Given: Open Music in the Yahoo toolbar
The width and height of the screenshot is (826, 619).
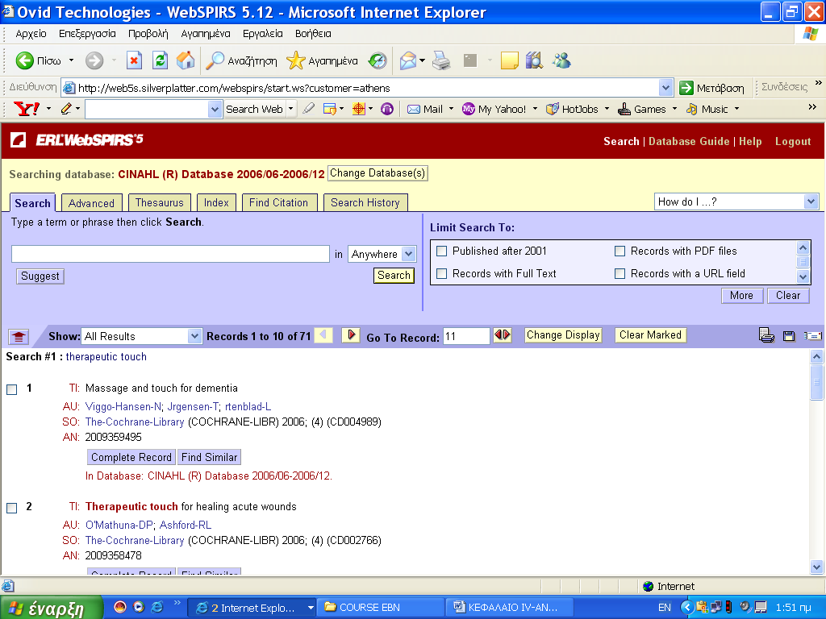Looking at the screenshot, I should tap(707, 109).
